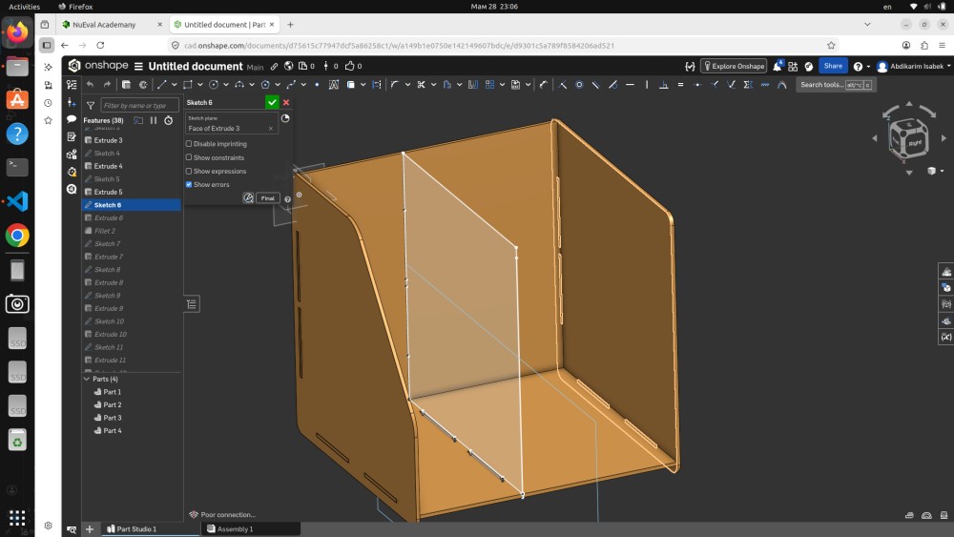This screenshot has height=537, width=954.
Task: Toggle the feature filter funnel icon
Action: pyautogui.click(x=90, y=105)
